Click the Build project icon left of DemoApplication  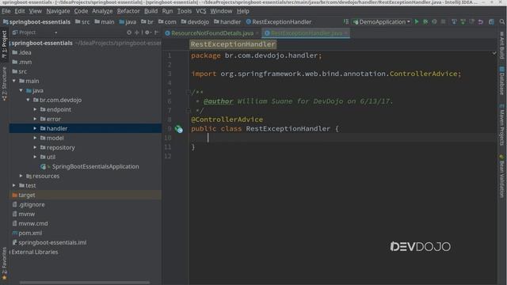[346, 21]
